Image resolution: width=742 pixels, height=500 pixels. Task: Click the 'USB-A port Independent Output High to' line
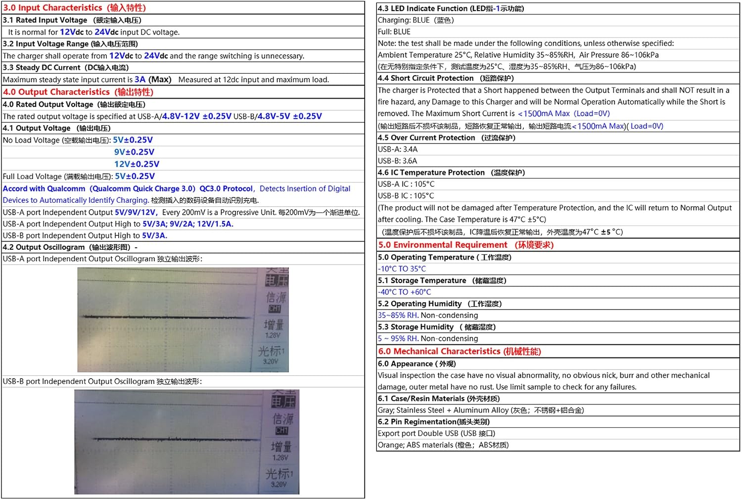[x=118, y=224]
